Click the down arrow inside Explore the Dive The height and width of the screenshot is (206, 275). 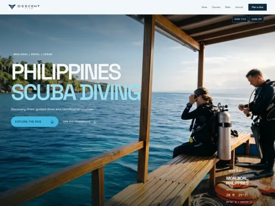pyautogui.click(x=52, y=122)
